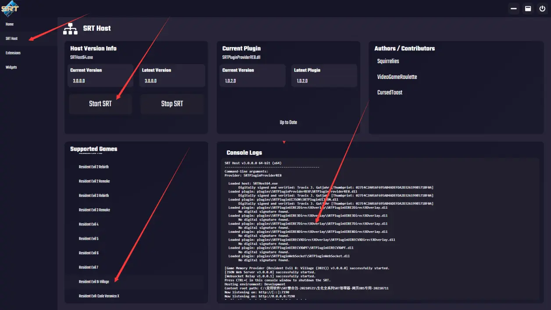
Task: Click the SRTPluginProviderRE8.dll name
Action: click(x=241, y=57)
